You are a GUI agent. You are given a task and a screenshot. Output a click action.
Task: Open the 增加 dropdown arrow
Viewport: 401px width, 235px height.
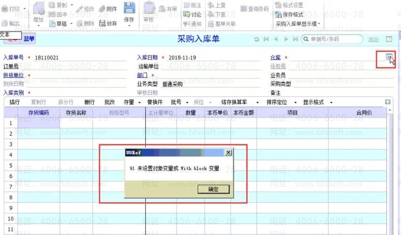(x=39, y=26)
